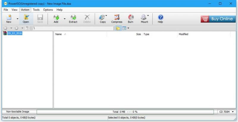Click the grayed Save icon

tap(40, 19)
